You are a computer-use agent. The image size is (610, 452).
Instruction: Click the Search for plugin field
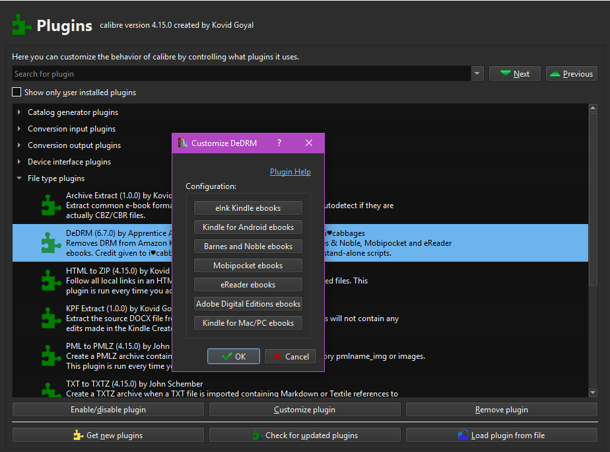pos(241,73)
